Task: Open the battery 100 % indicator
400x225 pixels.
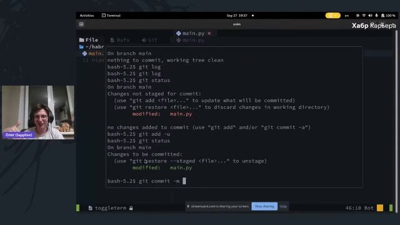Action: [x=388, y=16]
